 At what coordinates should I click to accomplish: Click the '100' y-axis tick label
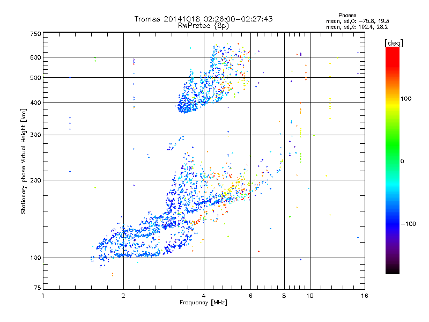(x=35, y=258)
